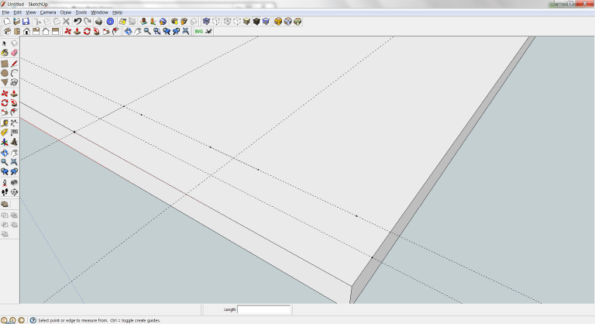Image resolution: width=595 pixels, height=324 pixels.
Task: Click the Save file icon
Action: tap(26, 22)
